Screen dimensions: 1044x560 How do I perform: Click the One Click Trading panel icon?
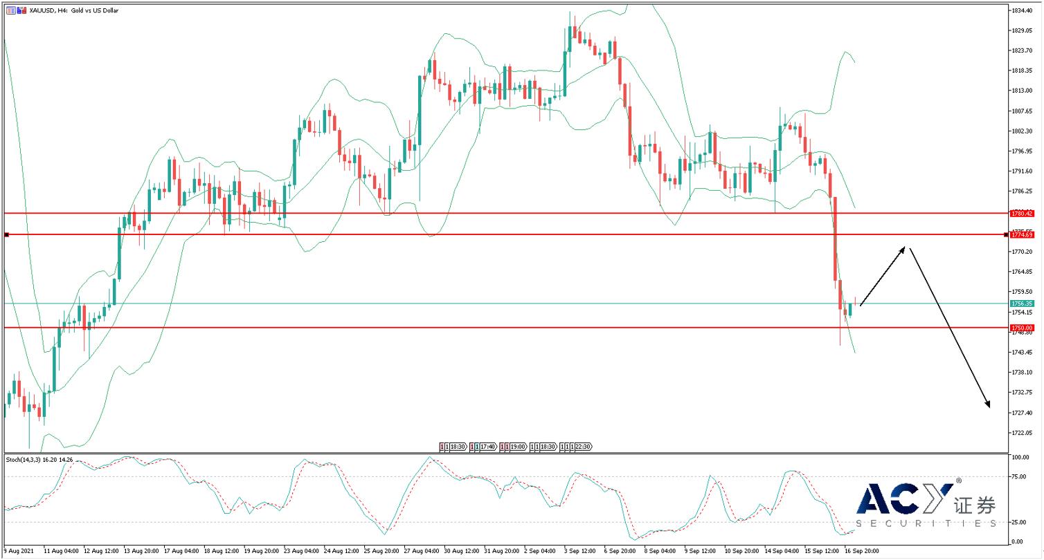(22, 10)
